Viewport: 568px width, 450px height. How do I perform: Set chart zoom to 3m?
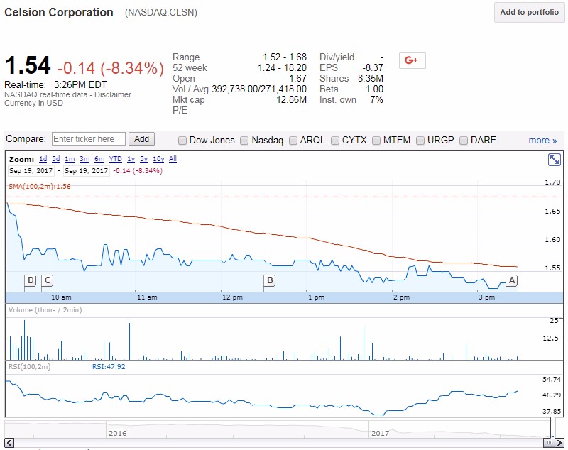coord(84,159)
